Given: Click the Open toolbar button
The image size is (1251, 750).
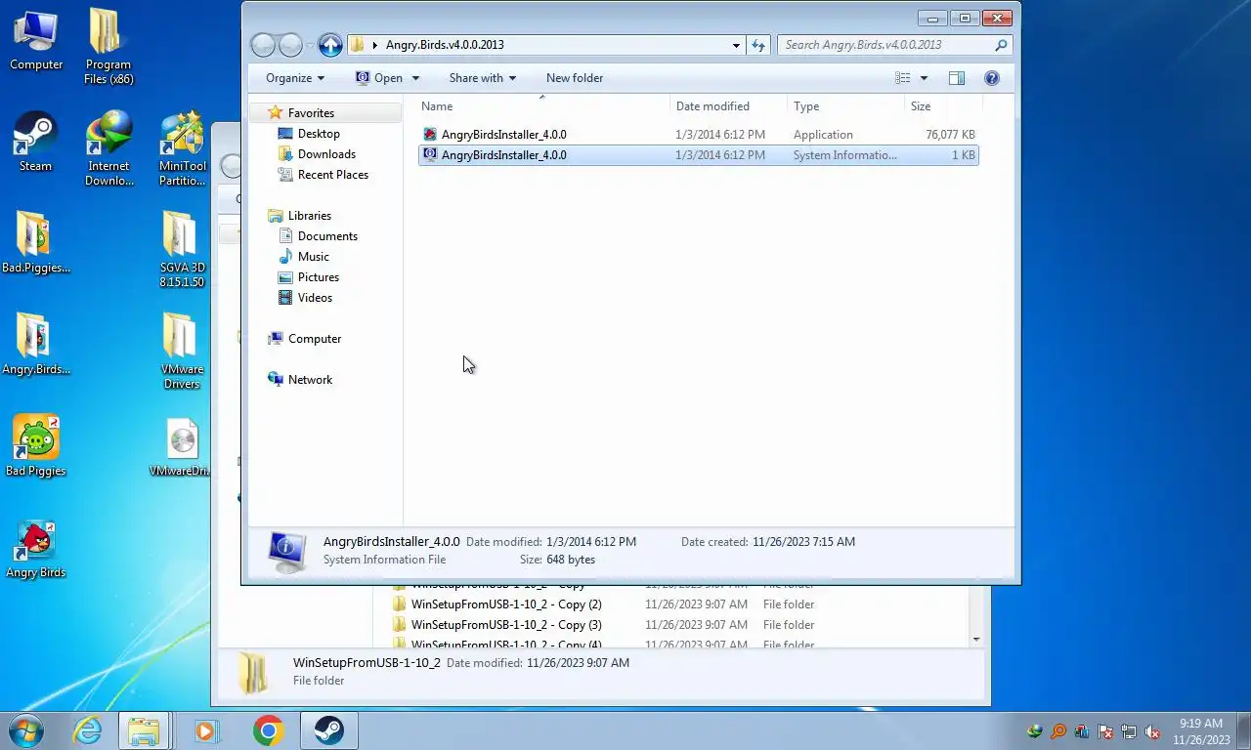Looking at the screenshot, I should point(379,78).
